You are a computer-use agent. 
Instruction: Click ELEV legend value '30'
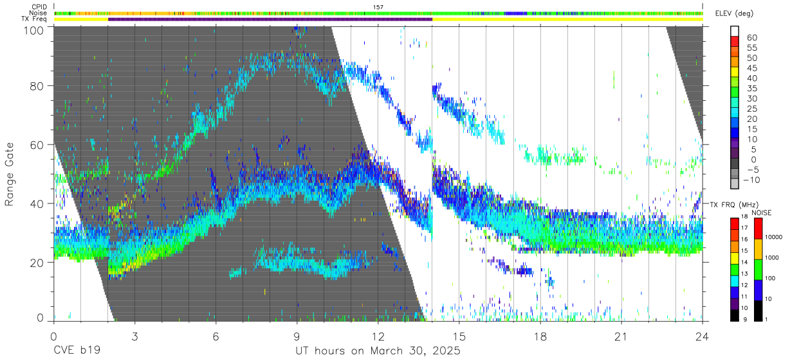click(x=751, y=98)
